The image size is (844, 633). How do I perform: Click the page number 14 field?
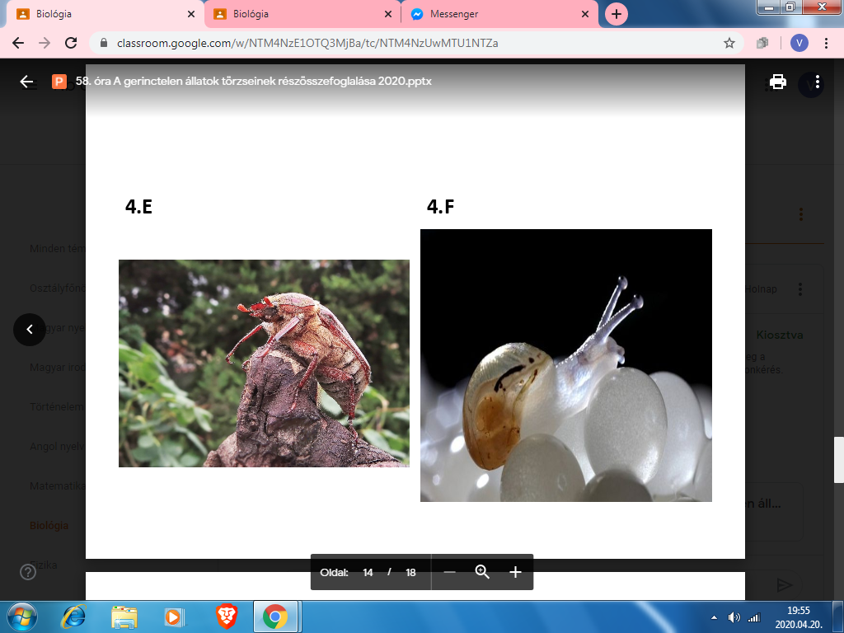click(368, 572)
